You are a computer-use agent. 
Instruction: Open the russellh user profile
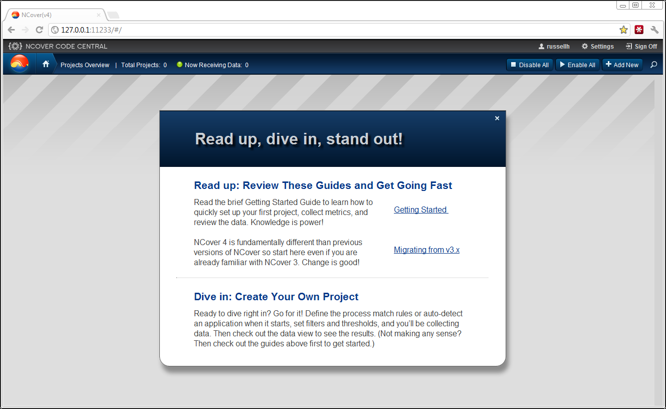[x=554, y=46]
